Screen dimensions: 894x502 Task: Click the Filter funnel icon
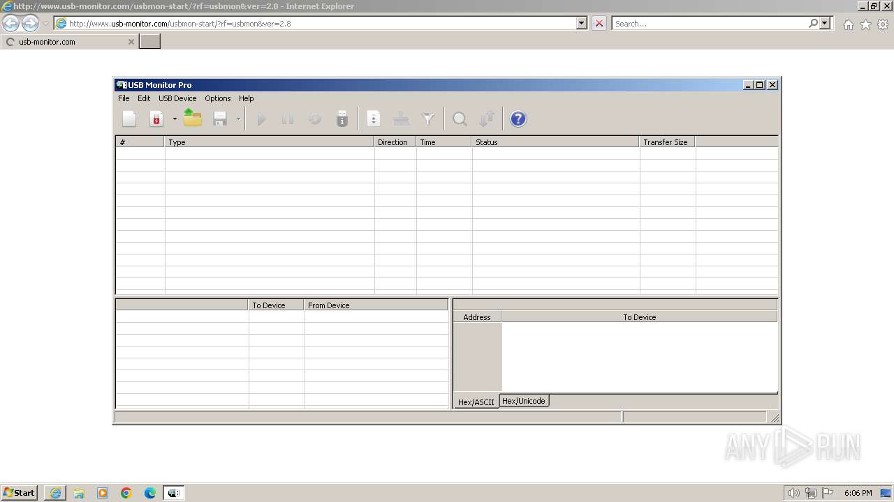[x=428, y=119]
